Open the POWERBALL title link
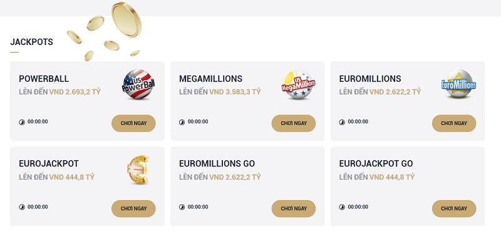 44,79
